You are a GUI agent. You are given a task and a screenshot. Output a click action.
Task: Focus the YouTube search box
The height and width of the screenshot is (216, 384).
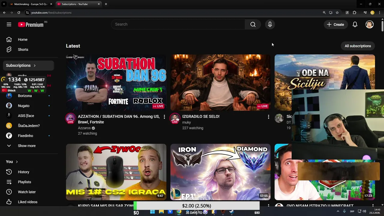click(178, 24)
